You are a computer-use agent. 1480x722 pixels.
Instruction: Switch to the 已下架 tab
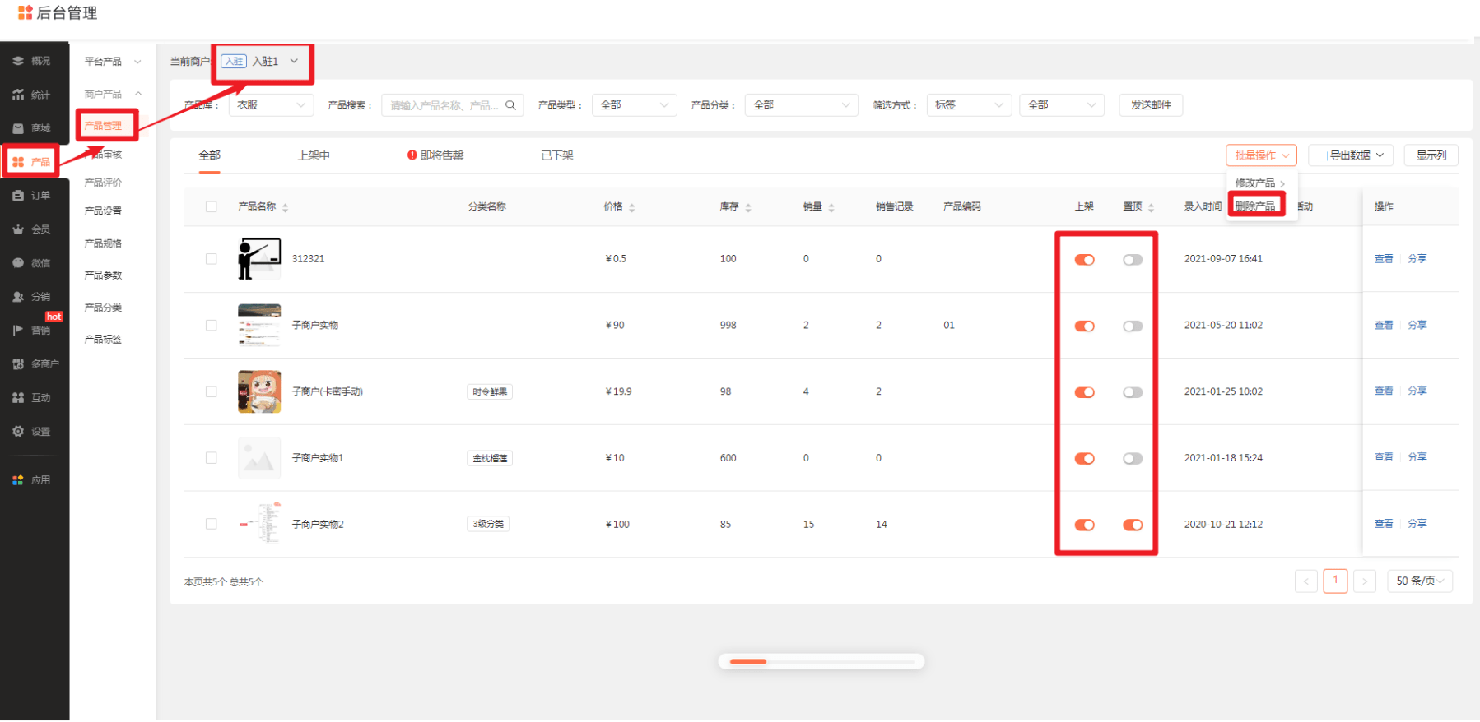pyautogui.click(x=557, y=155)
